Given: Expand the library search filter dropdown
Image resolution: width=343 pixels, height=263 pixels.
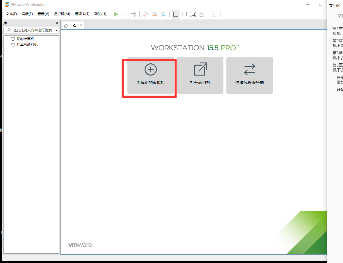Looking at the screenshot, I should [x=56, y=30].
